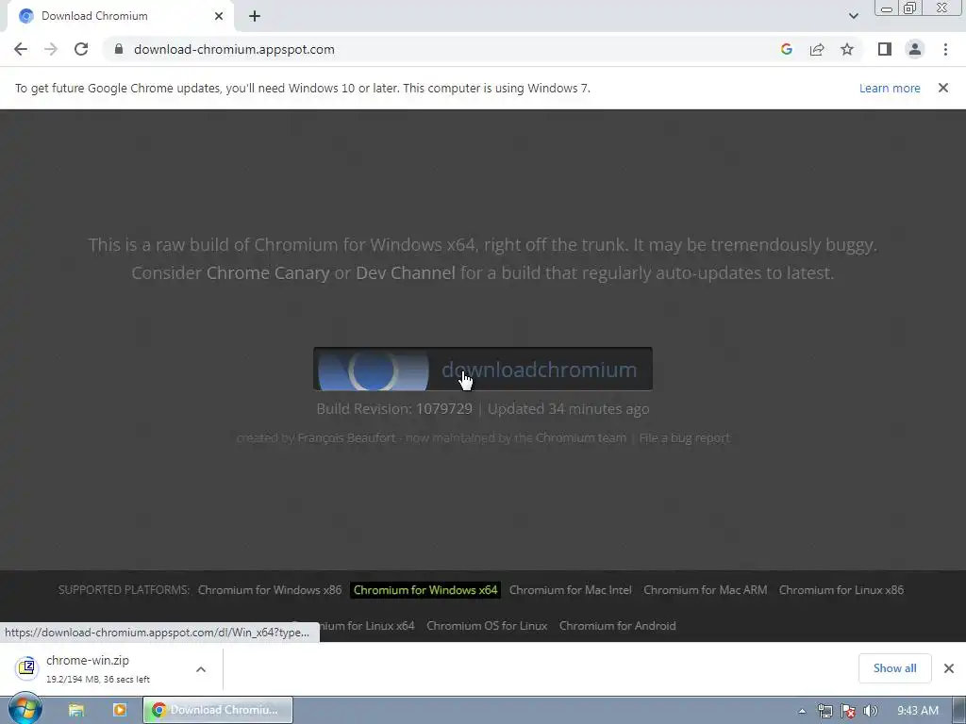Open File a bug report link
This screenshot has height=724, width=966.
684,437
